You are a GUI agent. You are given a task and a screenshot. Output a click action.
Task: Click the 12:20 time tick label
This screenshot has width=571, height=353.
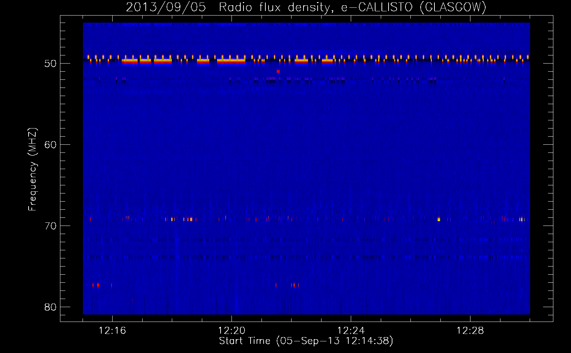[232, 331]
